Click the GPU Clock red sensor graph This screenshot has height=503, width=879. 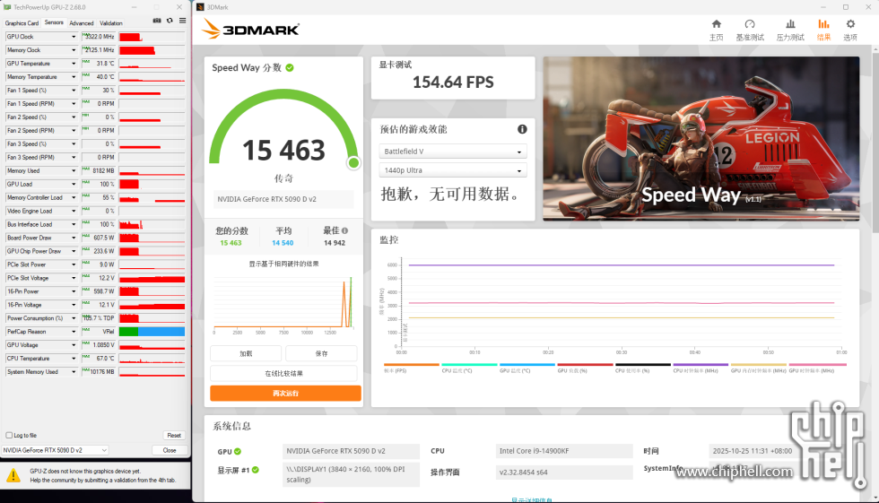click(152, 37)
